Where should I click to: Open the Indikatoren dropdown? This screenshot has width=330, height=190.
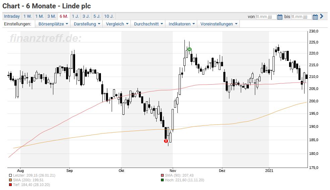(181, 24)
